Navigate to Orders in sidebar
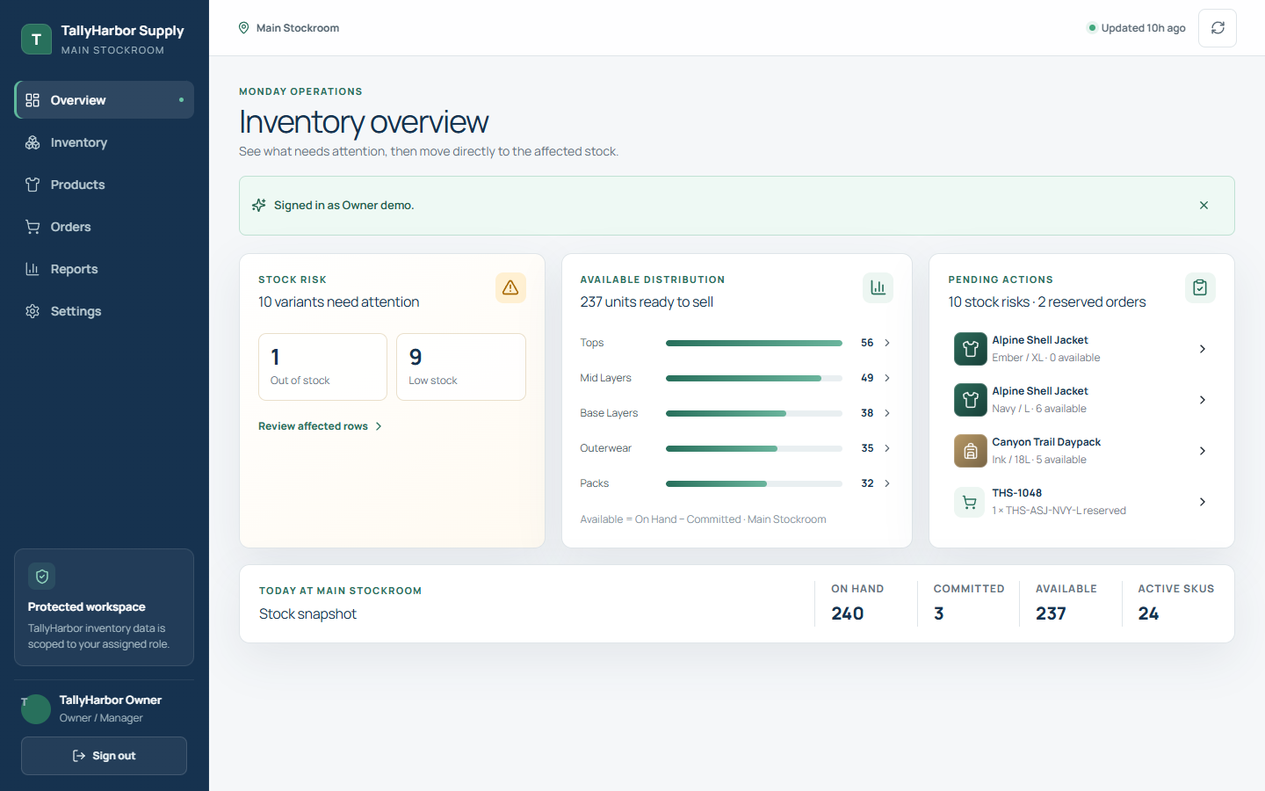 105,227
